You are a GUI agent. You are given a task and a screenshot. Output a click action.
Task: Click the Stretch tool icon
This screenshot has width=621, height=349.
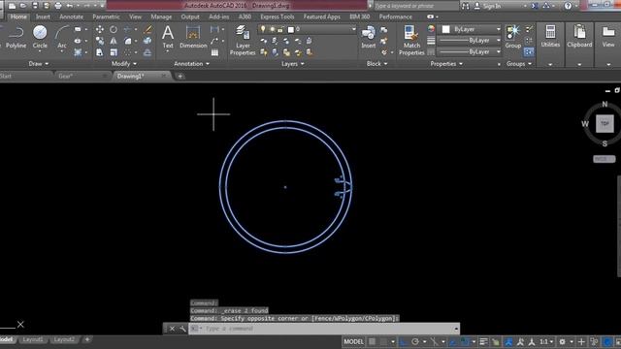pyautogui.click(x=100, y=52)
